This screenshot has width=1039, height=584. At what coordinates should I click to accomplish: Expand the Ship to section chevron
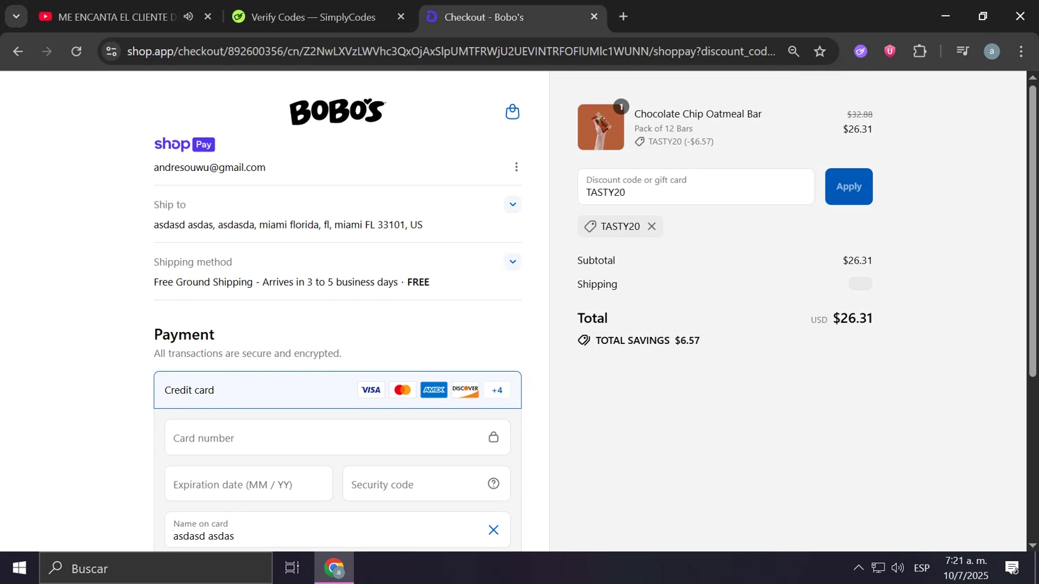(x=513, y=204)
